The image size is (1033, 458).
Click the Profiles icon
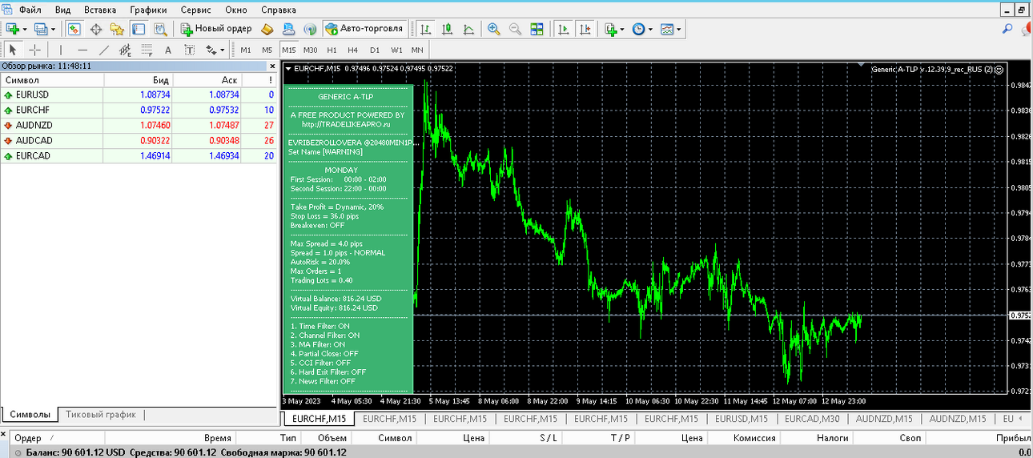(41, 29)
